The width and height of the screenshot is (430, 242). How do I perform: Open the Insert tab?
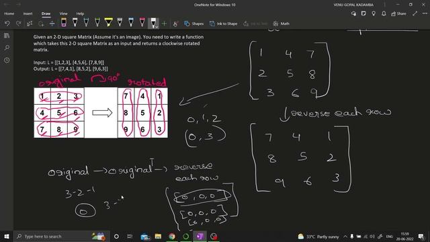click(28, 13)
